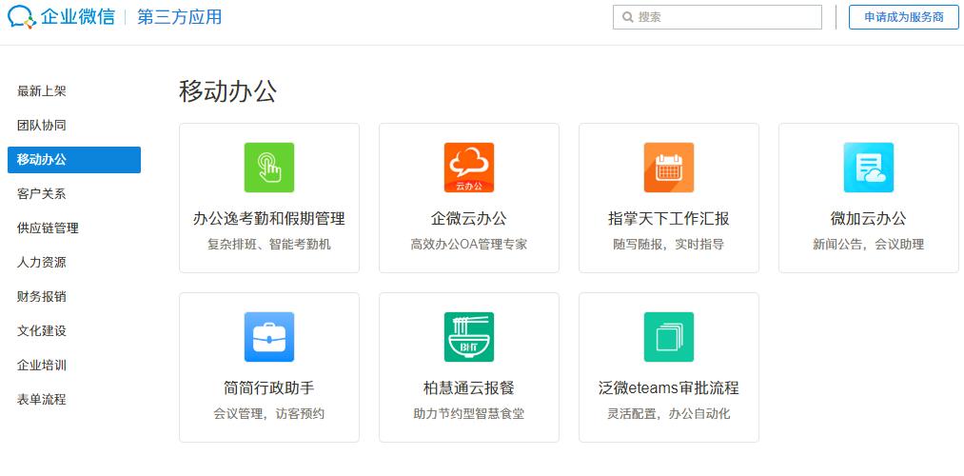Click the description 助力节约型智慧食堂
The height and width of the screenshot is (476, 964).
(x=469, y=414)
